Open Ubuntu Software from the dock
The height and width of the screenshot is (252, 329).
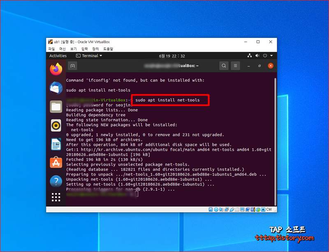56,162
